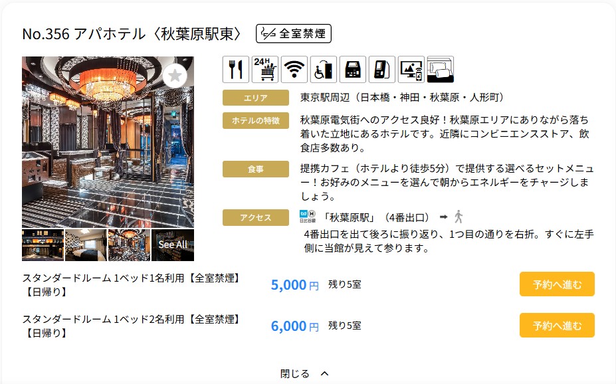Viewport: 616px width, 384px height.
Task: Click the 24H convenience store cart icon
Action: [x=264, y=70]
